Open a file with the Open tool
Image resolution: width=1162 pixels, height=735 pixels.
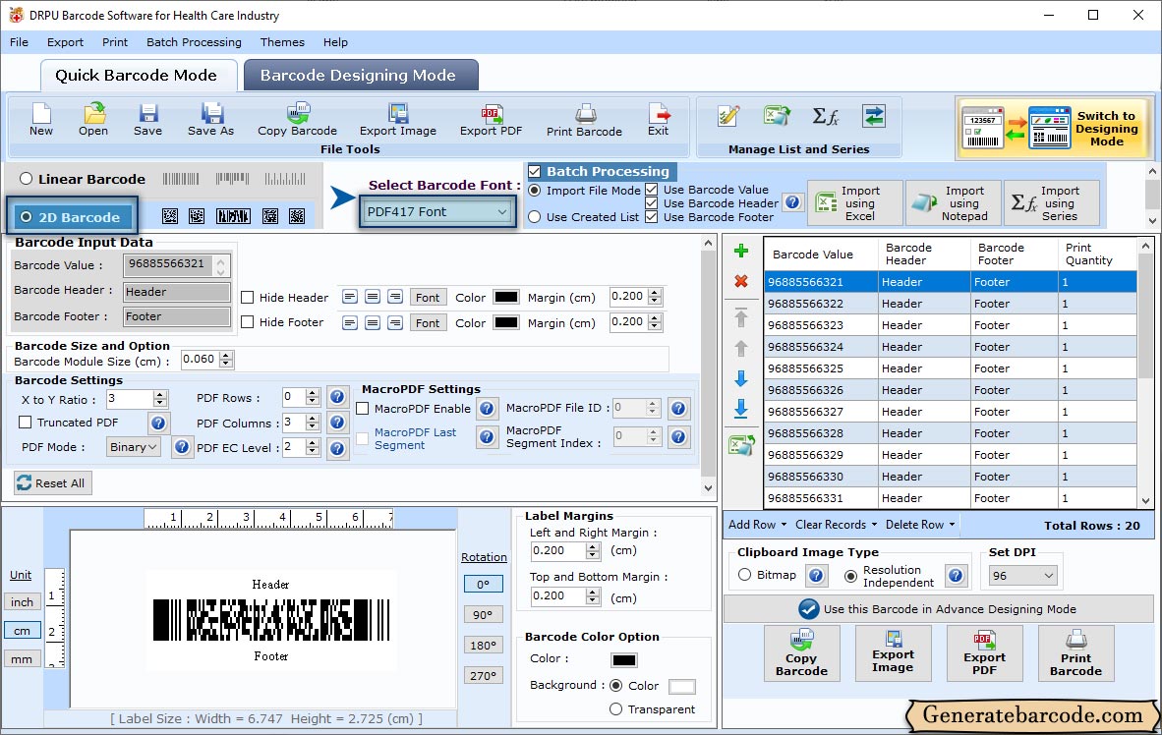93,119
